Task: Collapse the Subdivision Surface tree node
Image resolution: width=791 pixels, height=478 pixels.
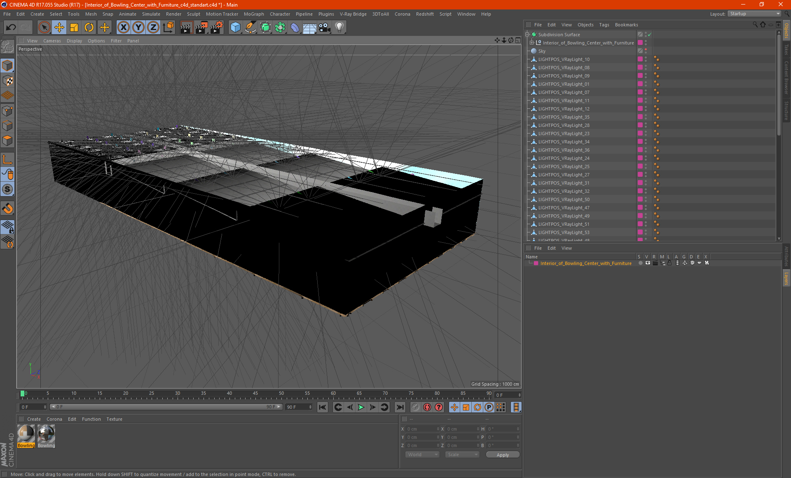Action: (x=527, y=35)
